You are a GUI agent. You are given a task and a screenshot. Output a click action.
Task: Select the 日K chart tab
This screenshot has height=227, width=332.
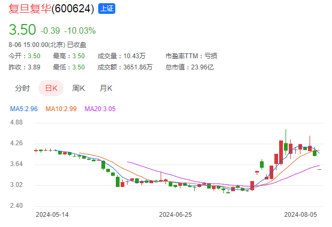[x=51, y=88]
